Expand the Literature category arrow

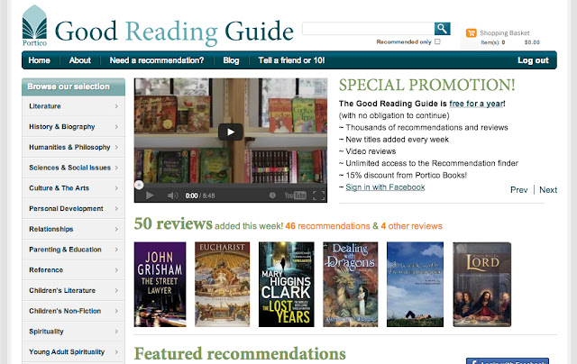point(116,106)
